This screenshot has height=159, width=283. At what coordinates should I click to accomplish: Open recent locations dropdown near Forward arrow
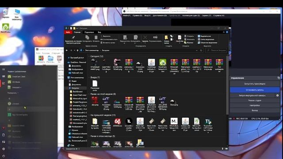click(x=75, y=50)
